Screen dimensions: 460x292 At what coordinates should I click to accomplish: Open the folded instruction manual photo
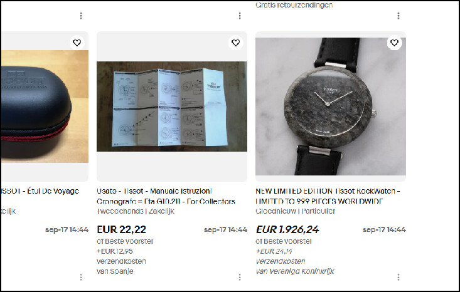tap(172, 107)
